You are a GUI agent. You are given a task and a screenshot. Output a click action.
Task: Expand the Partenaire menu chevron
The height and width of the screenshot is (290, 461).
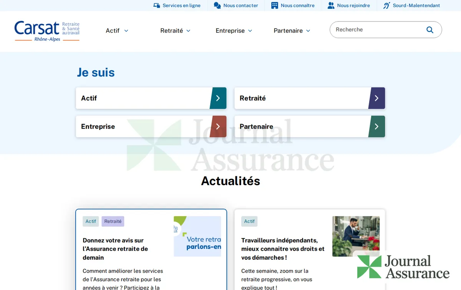(x=308, y=31)
